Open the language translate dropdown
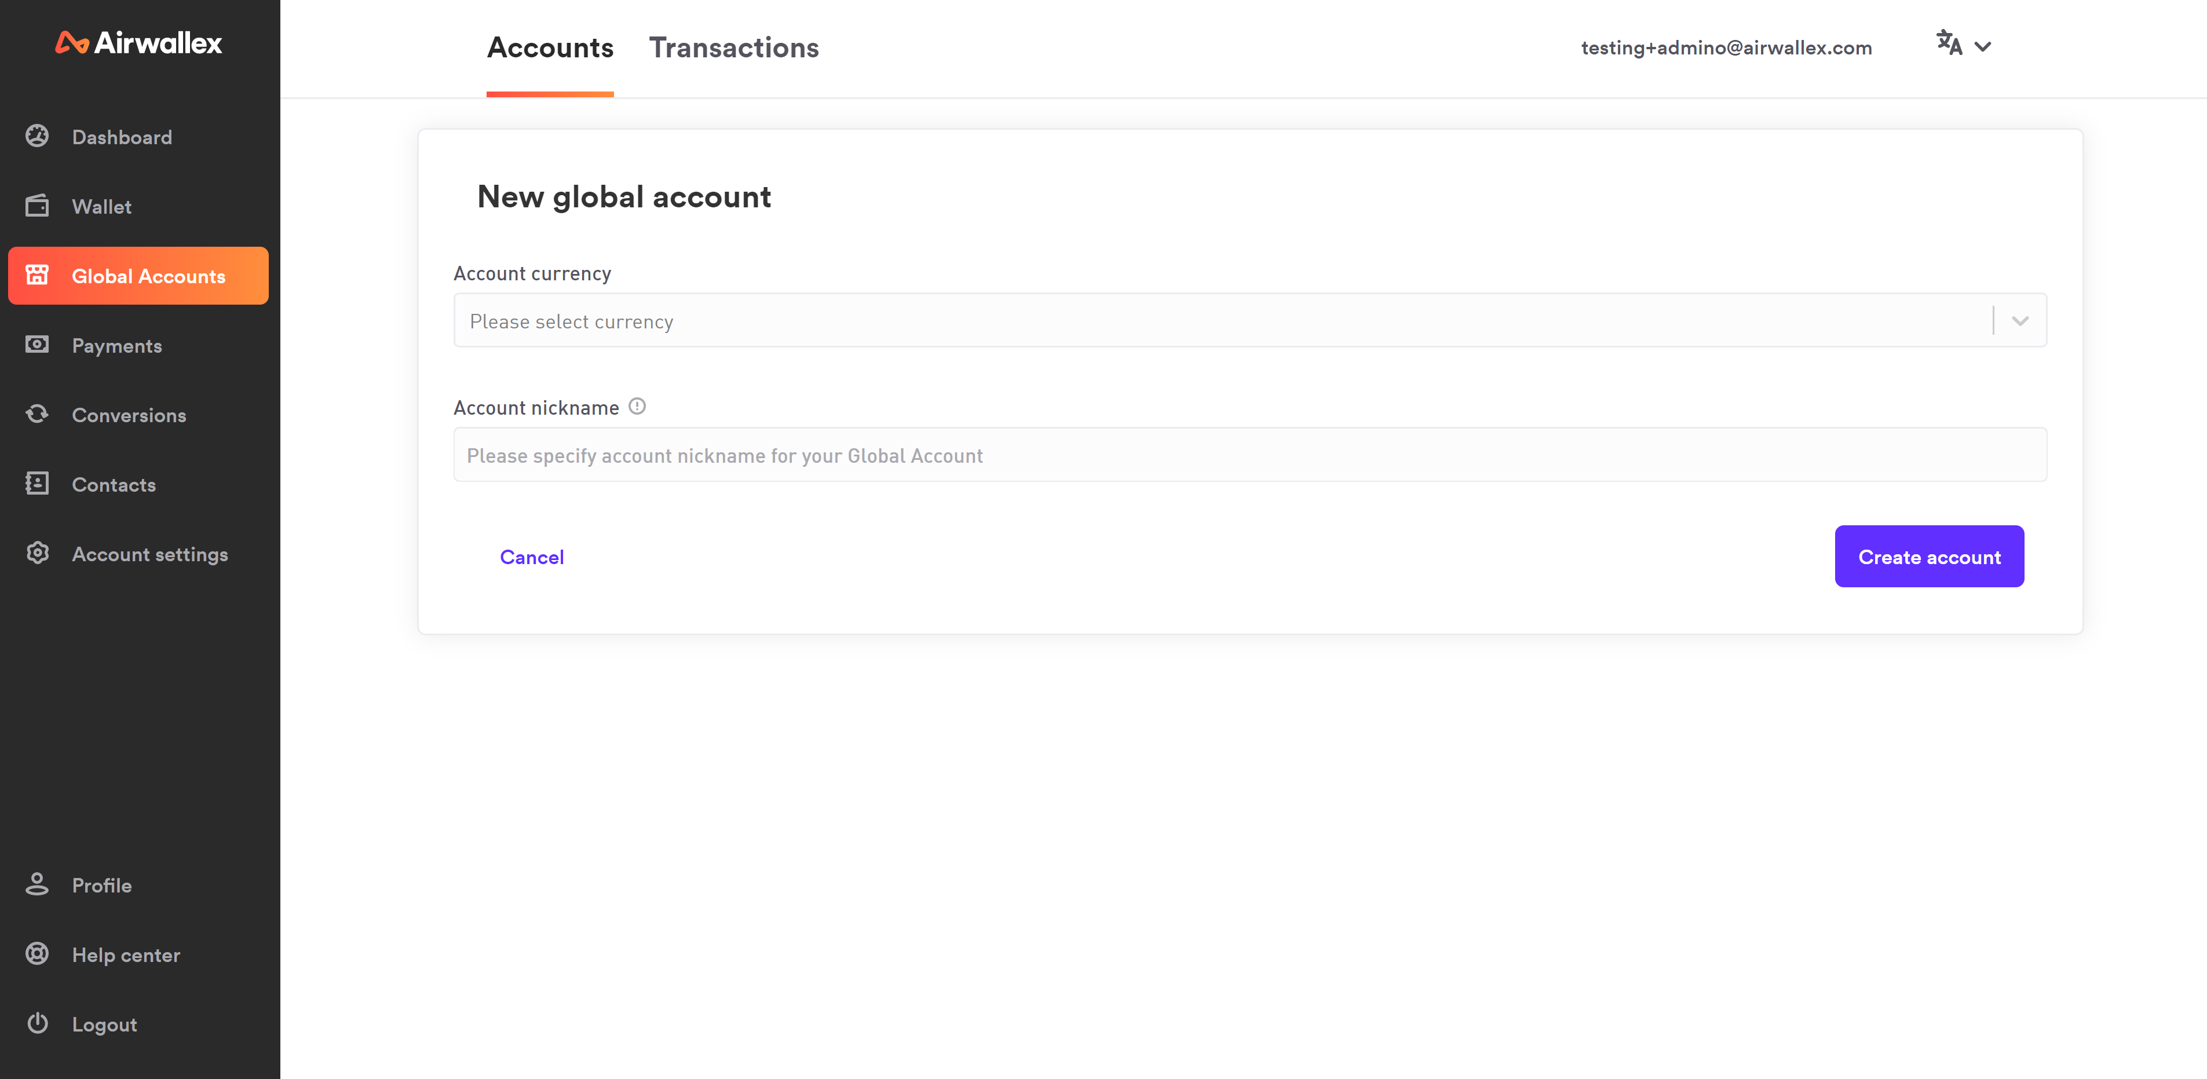 [x=1963, y=45]
